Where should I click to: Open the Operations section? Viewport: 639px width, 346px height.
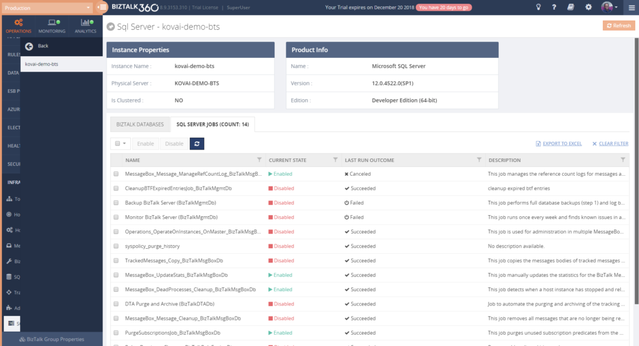click(18, 26)
